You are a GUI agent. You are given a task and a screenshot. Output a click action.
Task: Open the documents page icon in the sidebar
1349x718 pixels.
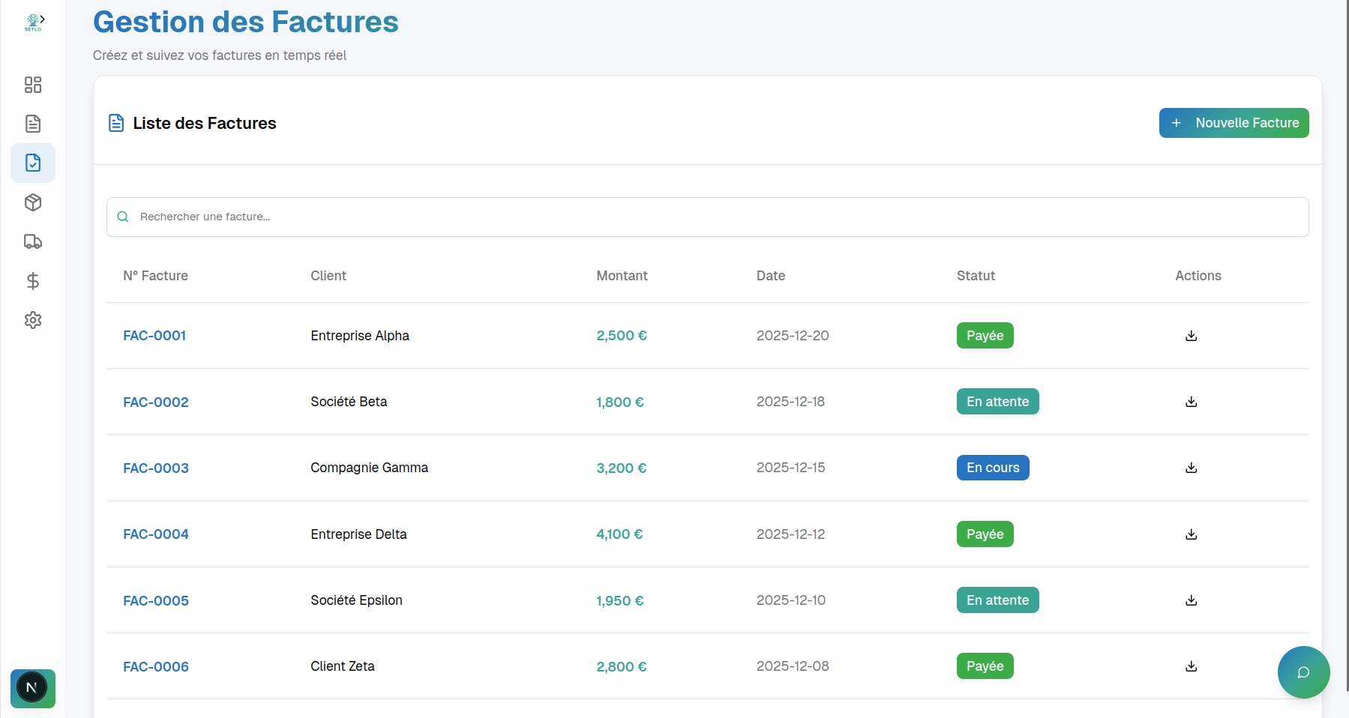pyautogui.click(x=33, y=124)
